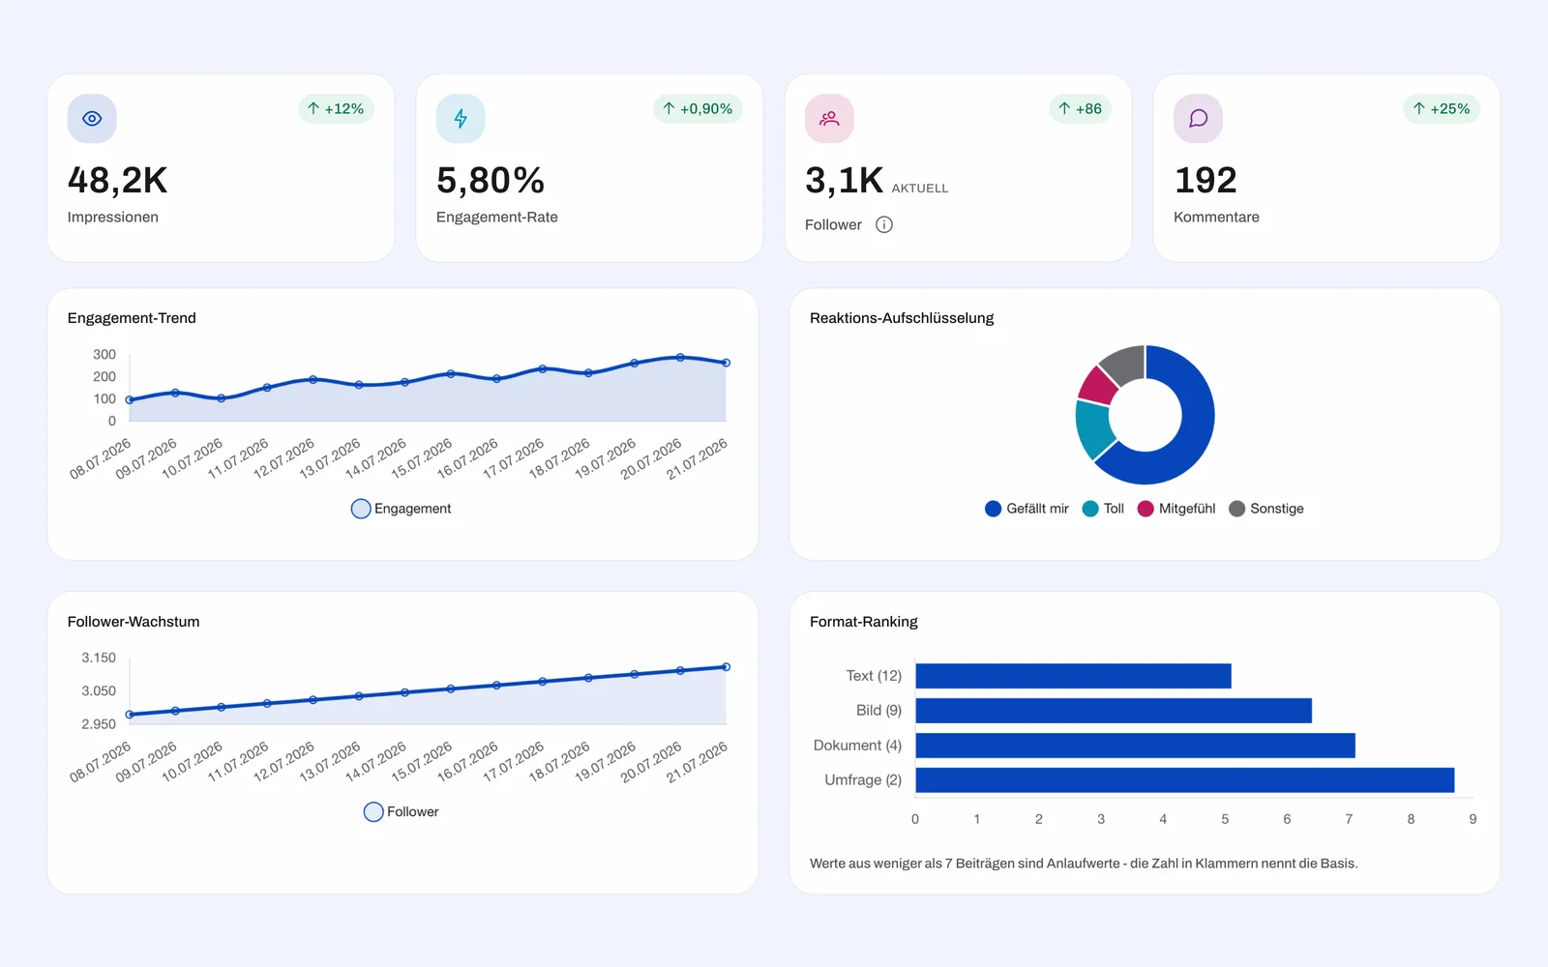This screenshot has width=1548, height=967.
Task: Toggle Gefällt mir legend in reactions chart
Action: tap(1027, 509)
